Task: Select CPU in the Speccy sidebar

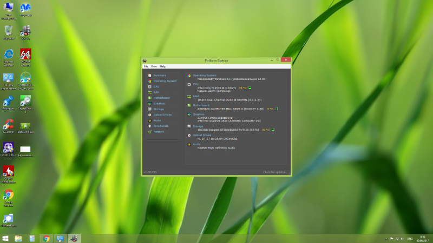Action: pyautogui.click(x=156, y=86)
